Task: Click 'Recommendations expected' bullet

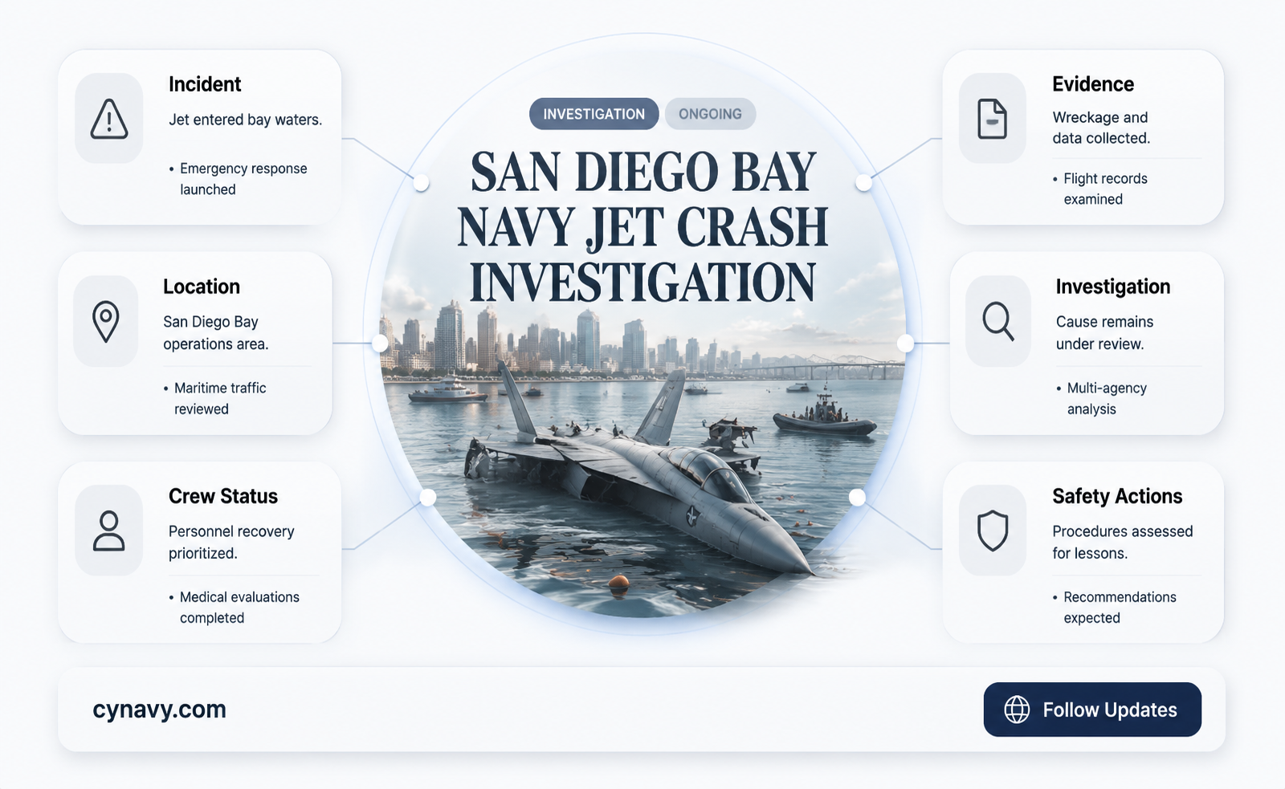Action: click(1115, 608)
